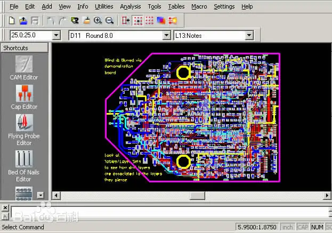Viewport: 332px width, 233px height.
Task: Open the Tables menu
Action: coord(176,6)
